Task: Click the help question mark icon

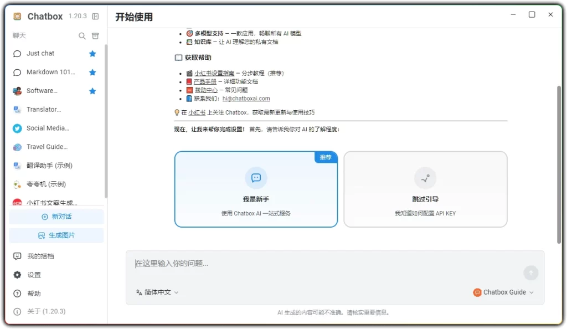Action: [17, 294]
